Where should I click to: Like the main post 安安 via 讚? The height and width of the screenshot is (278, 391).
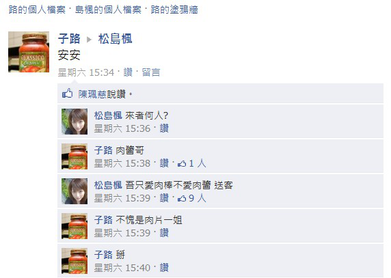click(128, 72)
